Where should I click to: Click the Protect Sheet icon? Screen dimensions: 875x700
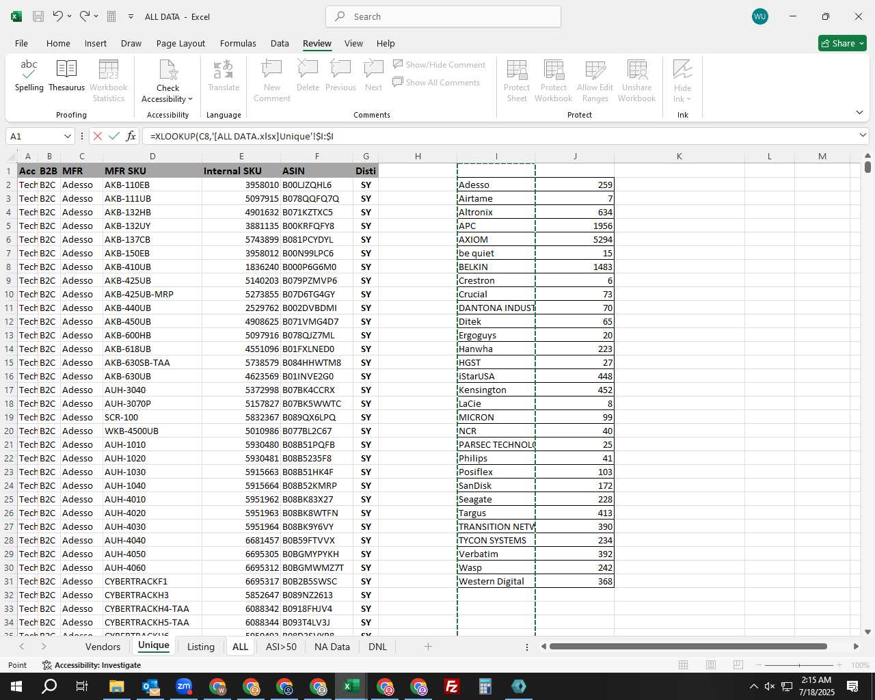[x=517, y=70]
